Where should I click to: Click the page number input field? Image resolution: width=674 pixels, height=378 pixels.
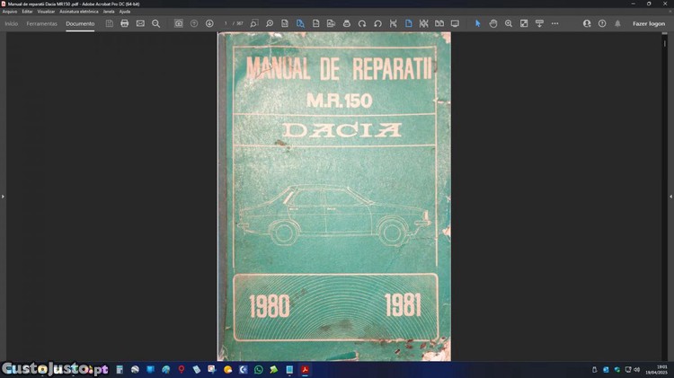[226, 23]
